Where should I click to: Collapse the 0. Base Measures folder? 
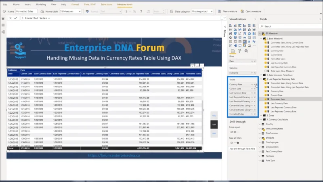261,38
